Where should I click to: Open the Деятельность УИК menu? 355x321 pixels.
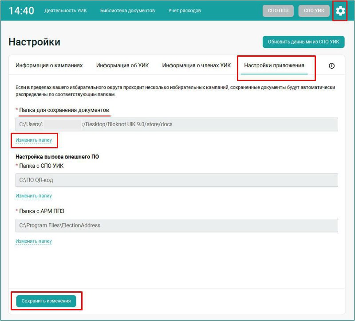click(65, 11)
